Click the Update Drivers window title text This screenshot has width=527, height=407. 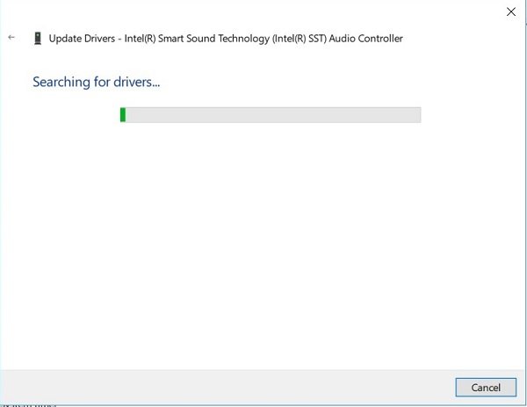[226, 39]
